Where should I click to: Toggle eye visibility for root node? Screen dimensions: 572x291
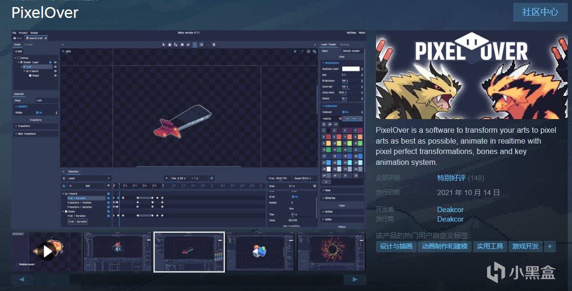point(55,67)
